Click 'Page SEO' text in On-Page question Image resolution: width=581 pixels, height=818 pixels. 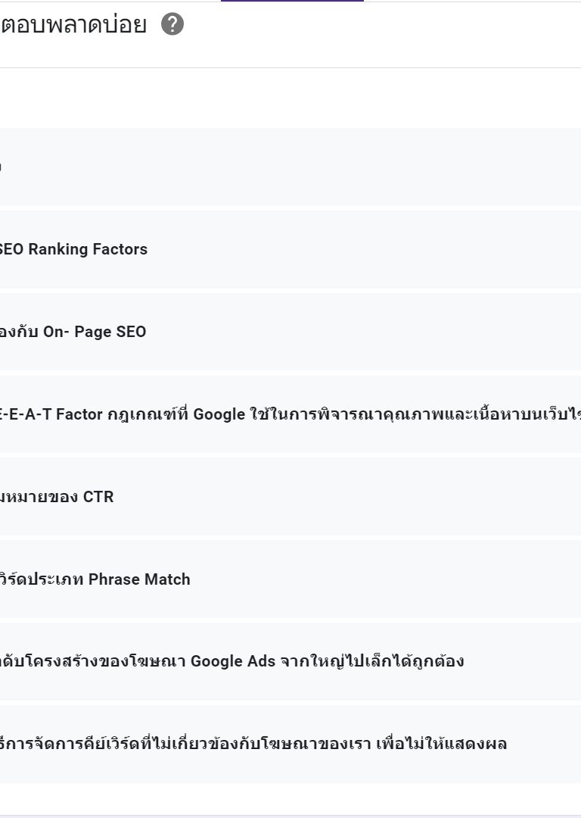pyautogui.click(x=110, y=332)
